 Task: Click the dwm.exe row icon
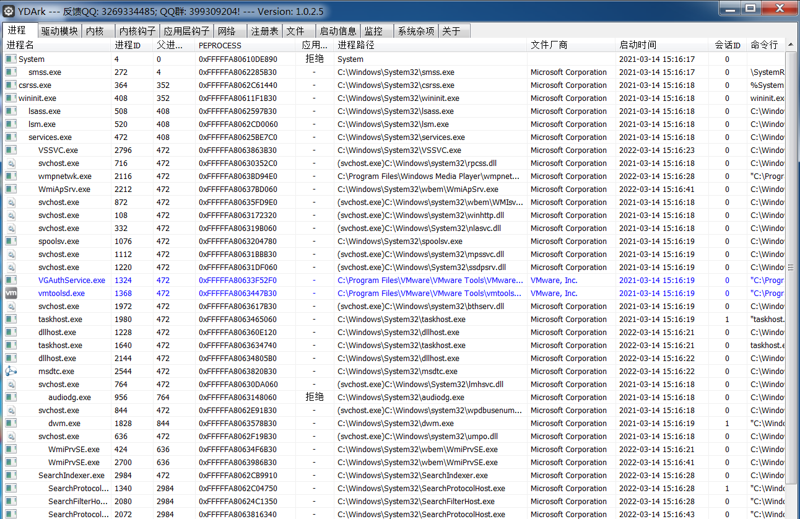click(x=11, y=424)
